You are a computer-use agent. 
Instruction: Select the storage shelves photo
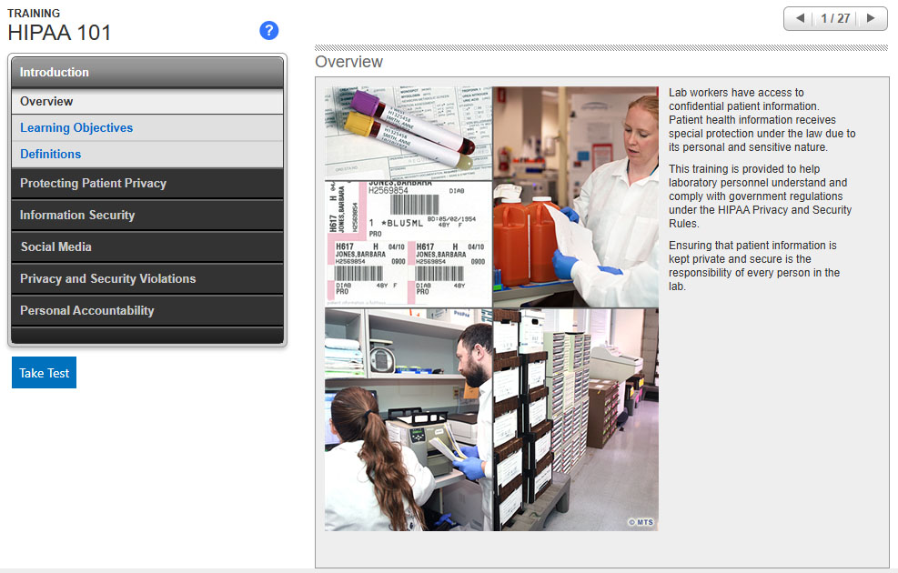576,419
